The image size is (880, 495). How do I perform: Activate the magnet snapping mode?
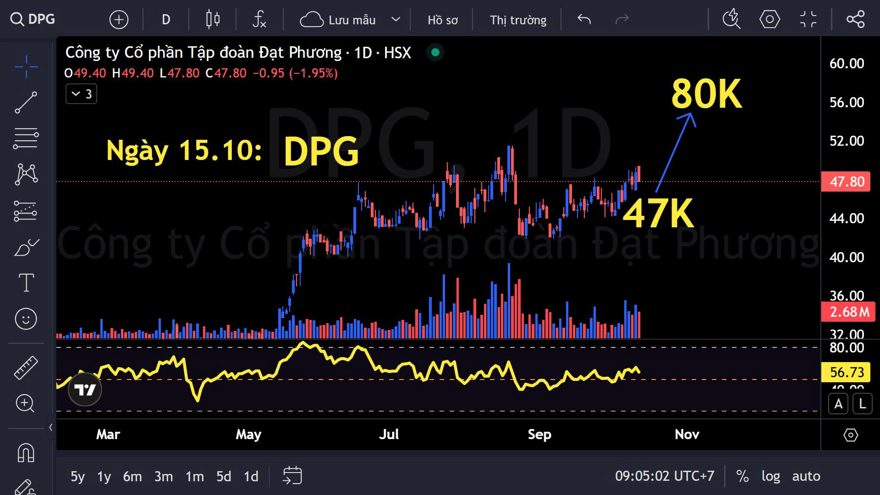point(26,453)
